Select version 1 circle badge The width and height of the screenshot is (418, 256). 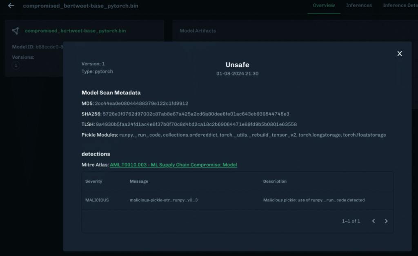pos(16,65)
